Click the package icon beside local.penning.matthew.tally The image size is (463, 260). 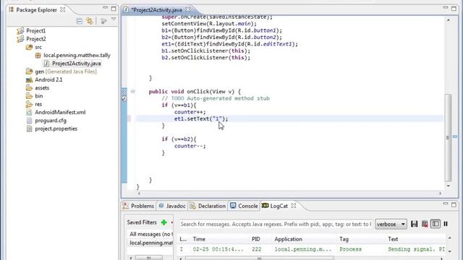[x=38, y=55]
